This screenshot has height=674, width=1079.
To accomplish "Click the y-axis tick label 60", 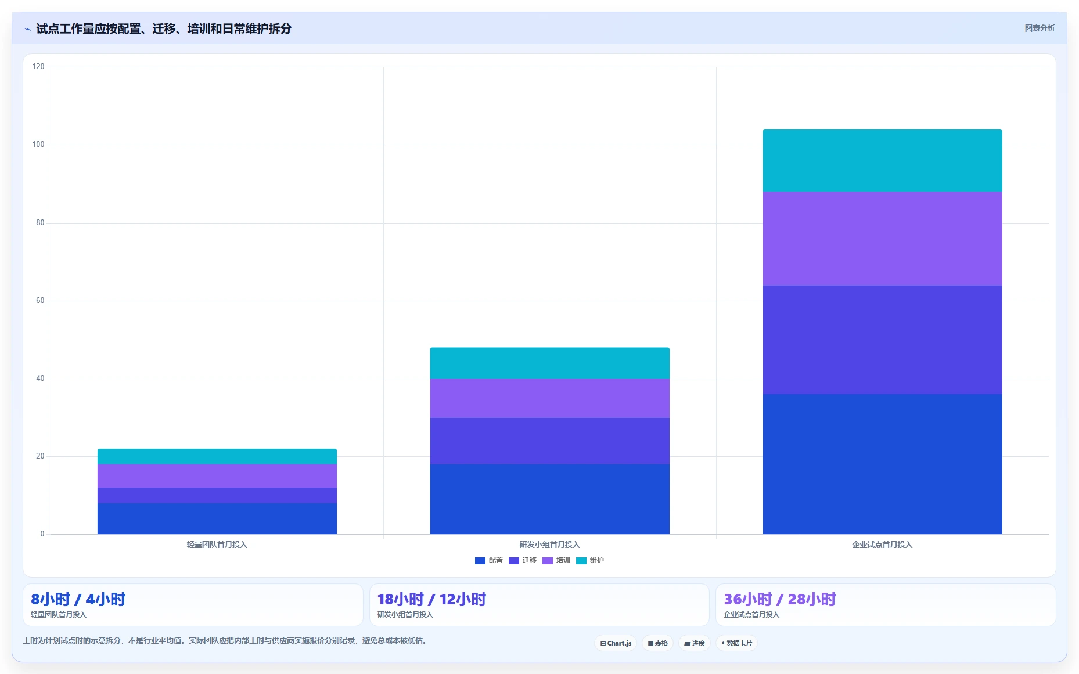I will click(x=40, y=301).
